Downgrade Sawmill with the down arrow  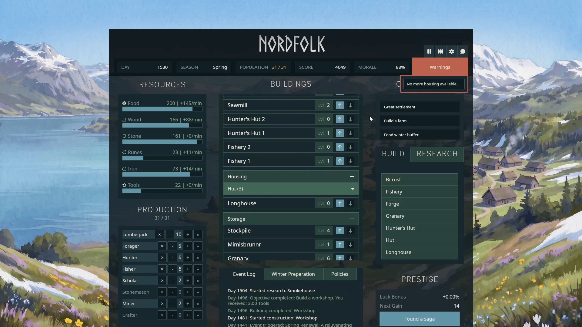point(350,105)
